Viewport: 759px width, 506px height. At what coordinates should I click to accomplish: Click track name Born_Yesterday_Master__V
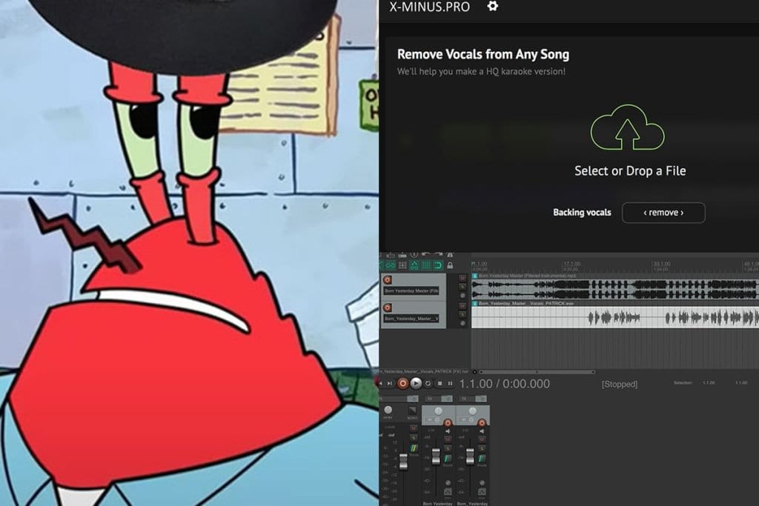[x=411, y=319]
